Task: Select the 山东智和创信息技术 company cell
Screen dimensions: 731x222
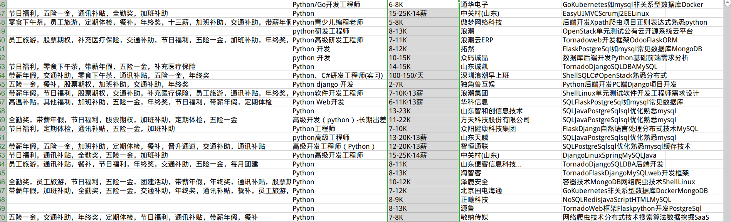Action: 510,111
